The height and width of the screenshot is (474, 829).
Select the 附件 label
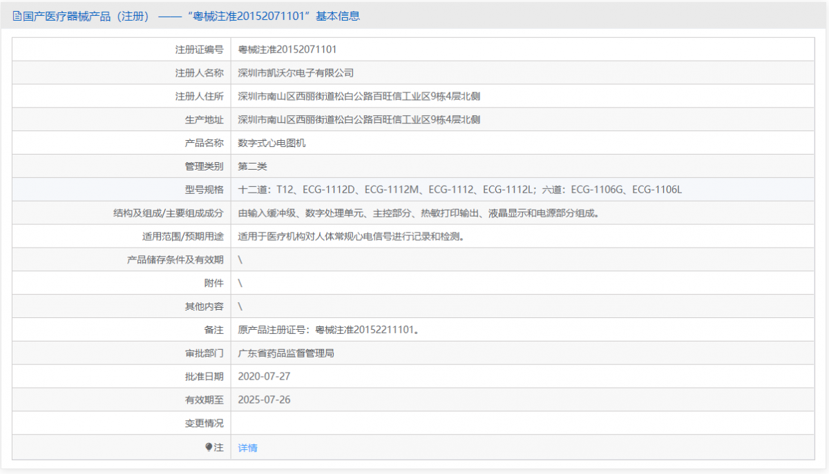(x=214, y=284)
